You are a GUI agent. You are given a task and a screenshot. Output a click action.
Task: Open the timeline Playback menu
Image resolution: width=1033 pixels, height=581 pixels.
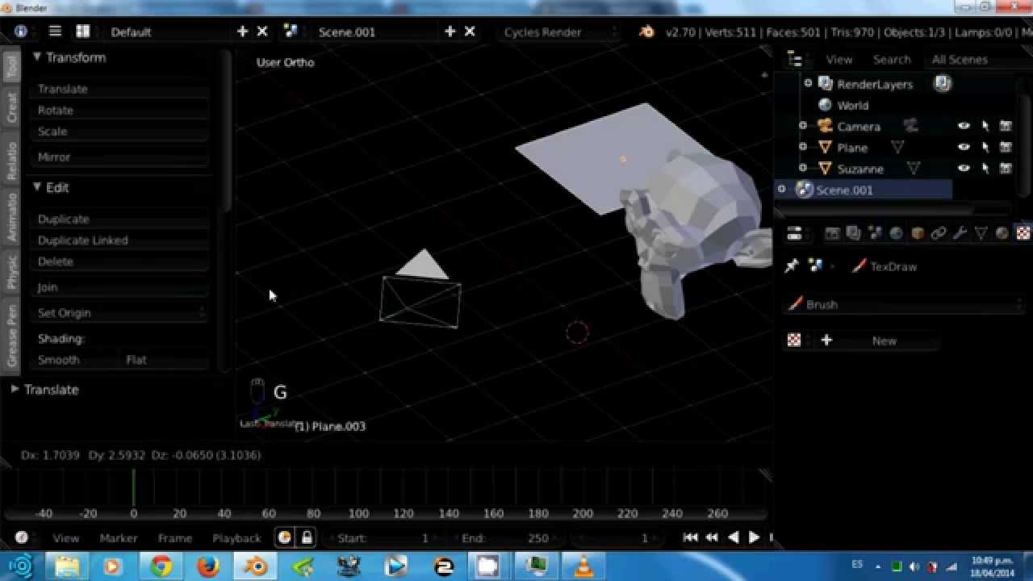pos(236,537)
